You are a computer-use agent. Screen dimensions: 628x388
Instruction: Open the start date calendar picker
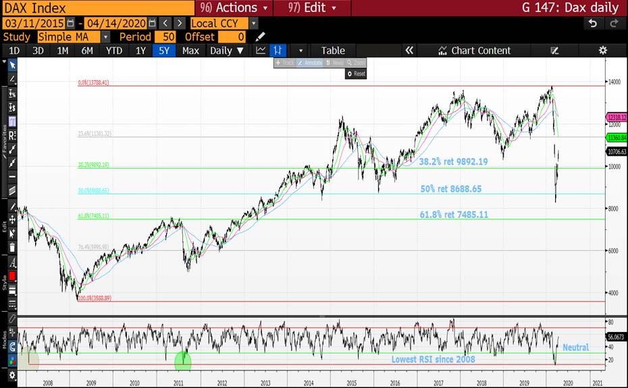[70, 23]
